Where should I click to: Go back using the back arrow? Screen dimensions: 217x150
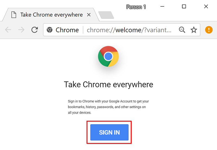[x=8, y=30]
